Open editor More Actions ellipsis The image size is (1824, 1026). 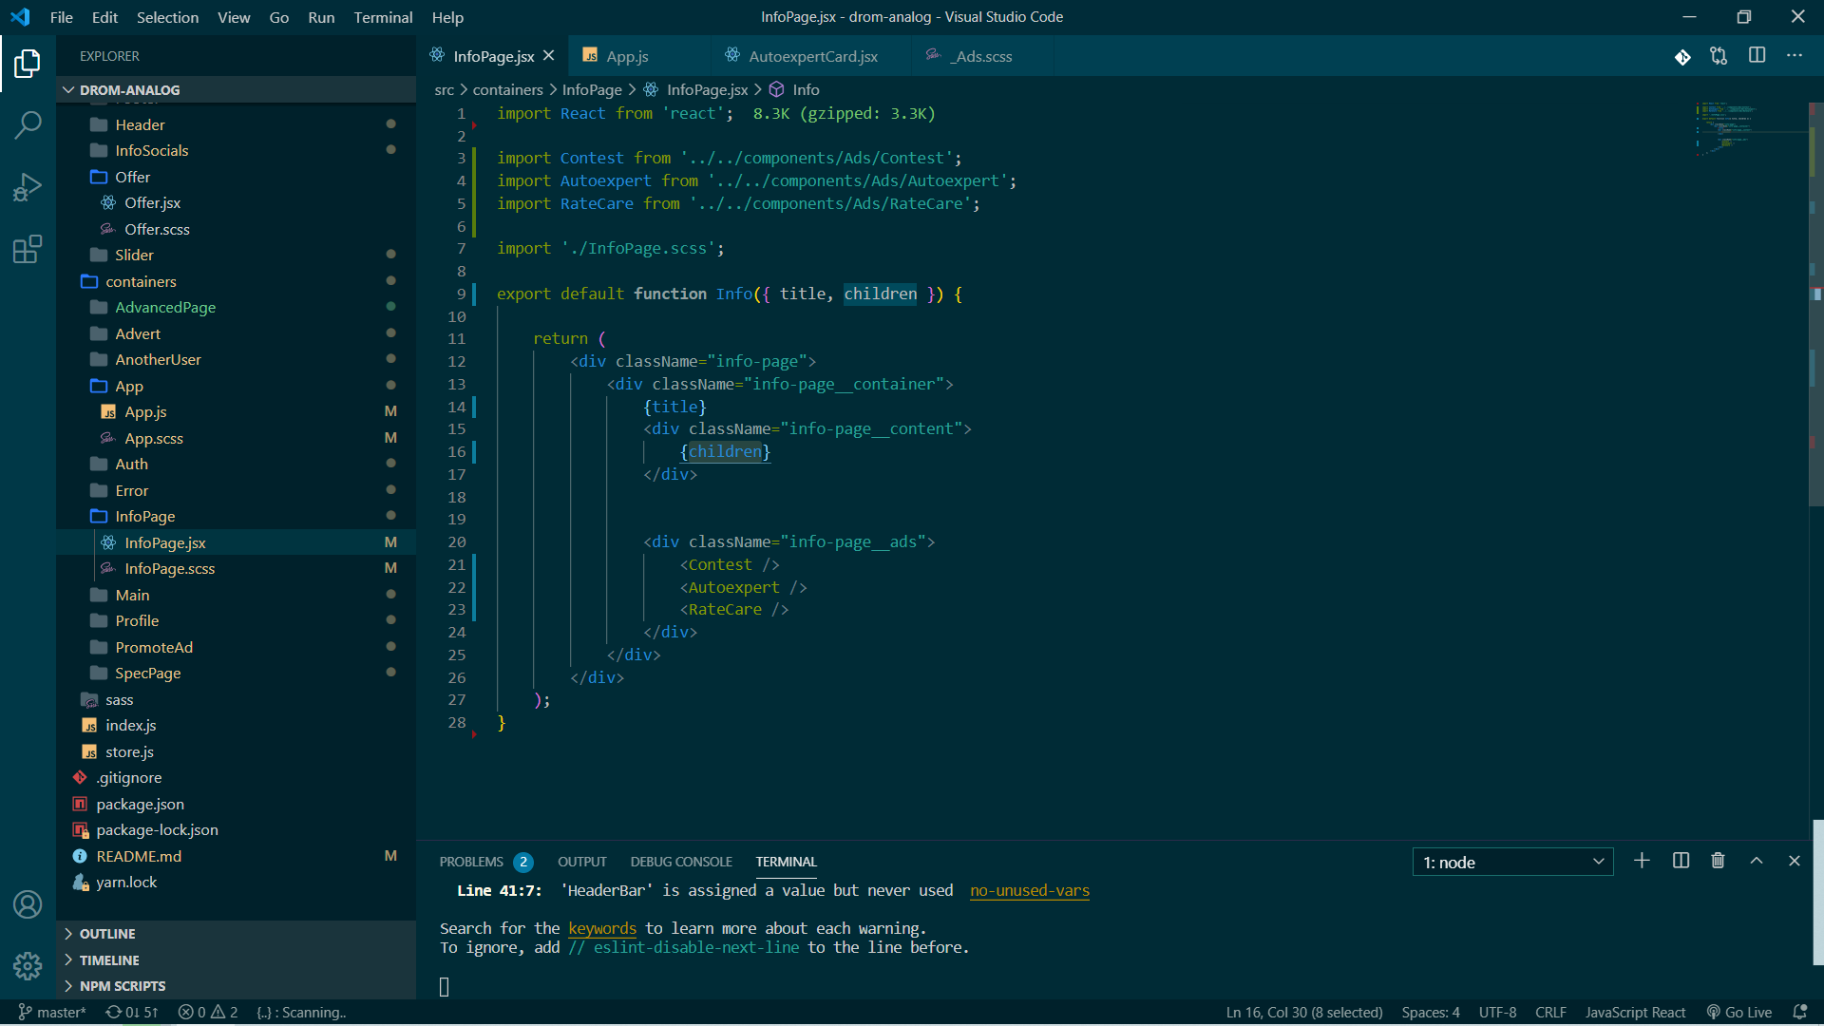point(1794,56)
